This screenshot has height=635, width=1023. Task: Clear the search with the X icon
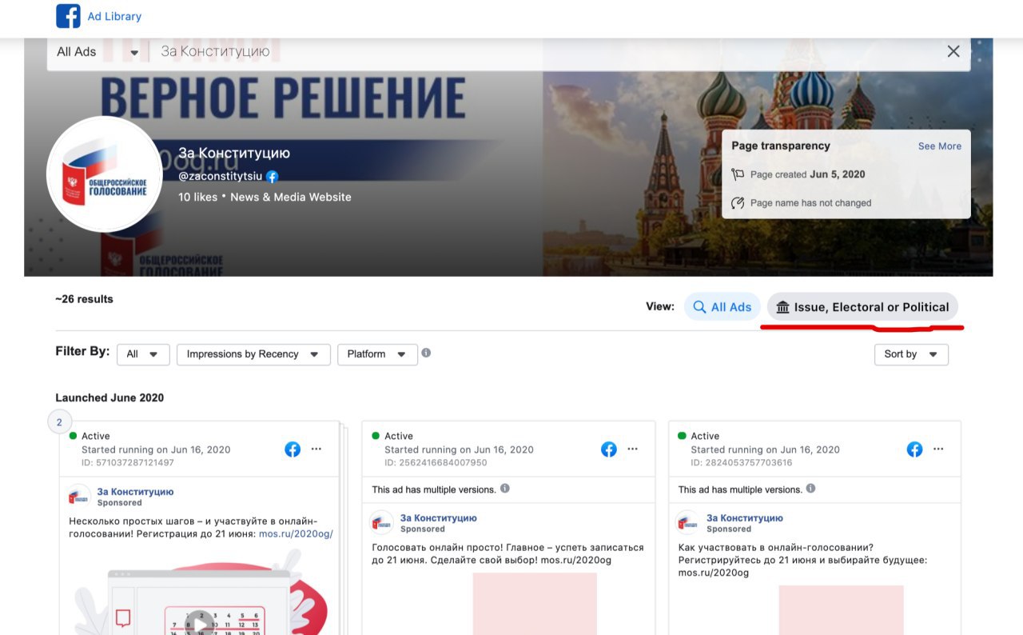tap(953, 51)
